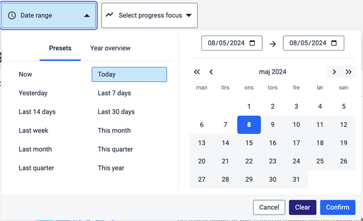Select May 12 in the calendar
Image resolution: width=363 pixels, height=221 pixels.
click(x=344, y=124)
